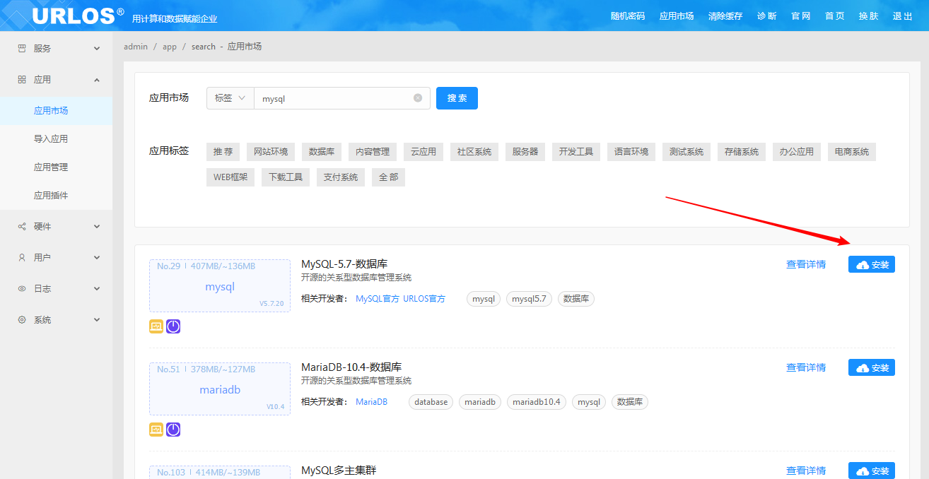The image size is (929, 479).
Task: Focus the search input containing mysql
Action: point(342,98)
